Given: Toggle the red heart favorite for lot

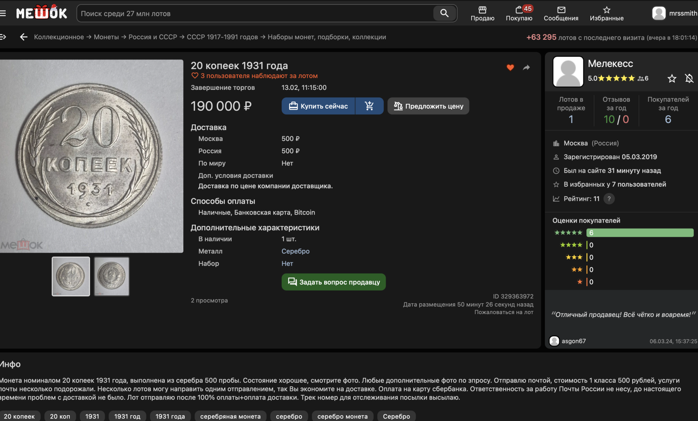Looking at the screenshot, I should [x=510, y=68].
